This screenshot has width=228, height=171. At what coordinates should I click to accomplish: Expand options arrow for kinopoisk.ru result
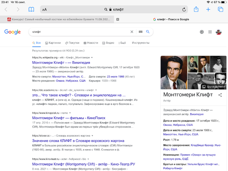tap(70, 113)
